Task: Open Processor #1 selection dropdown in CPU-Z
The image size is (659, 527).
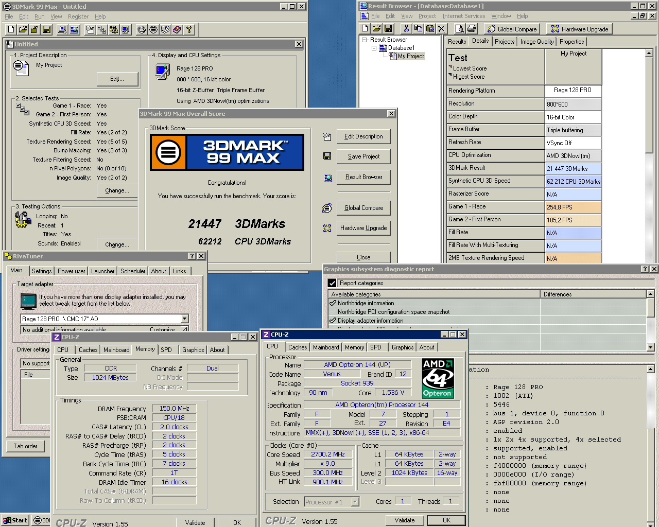Action: click(355, 501)
